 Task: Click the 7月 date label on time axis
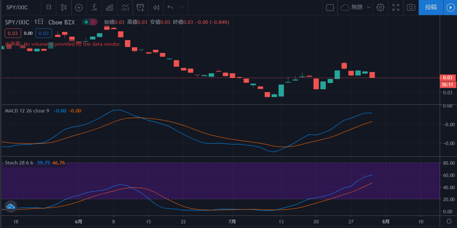233,222
